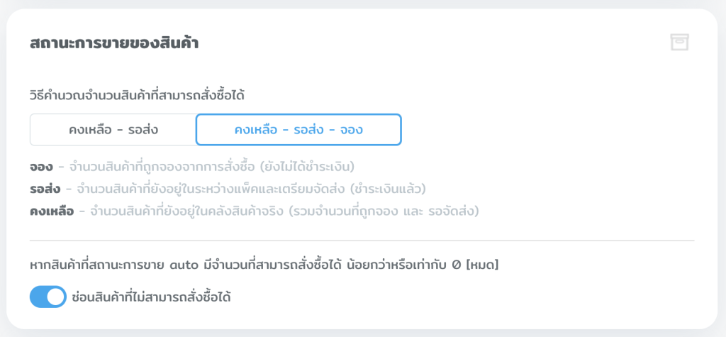
Task: Select the "คงเหลือ - รอส่ง" calculation option
Action: coord(113,130)
